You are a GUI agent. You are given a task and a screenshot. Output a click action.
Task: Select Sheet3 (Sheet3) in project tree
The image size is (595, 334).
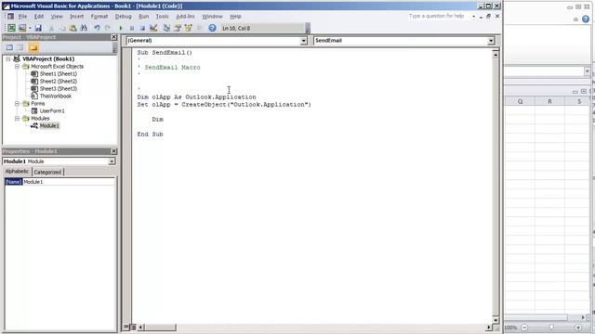[x=58, y=89]
